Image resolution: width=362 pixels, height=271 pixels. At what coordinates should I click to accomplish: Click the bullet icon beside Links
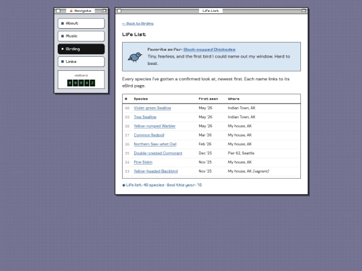pyautogui.click(x=62, y=62)
